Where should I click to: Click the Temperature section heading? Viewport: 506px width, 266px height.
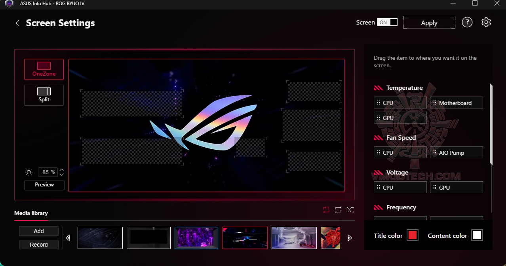pyautogui.click(x=404, y=88)
